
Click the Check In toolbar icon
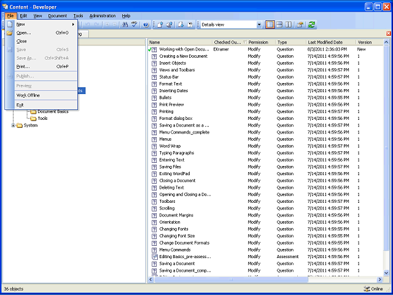160,25
